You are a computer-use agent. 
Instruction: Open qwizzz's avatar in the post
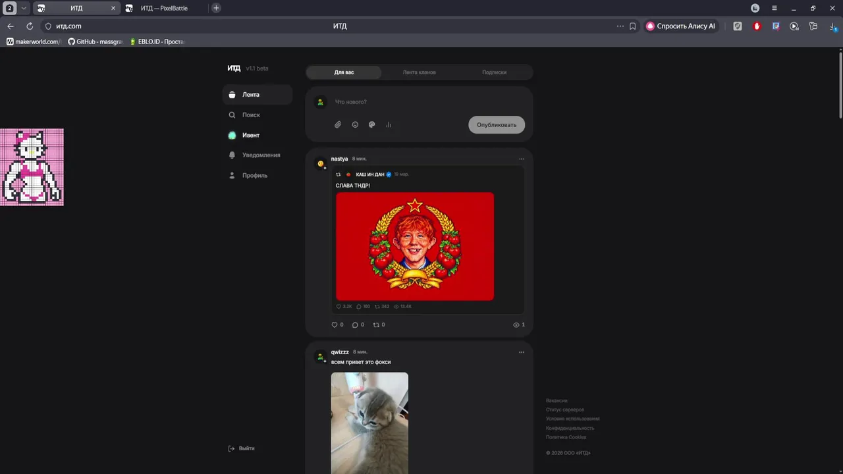(321, 357)
